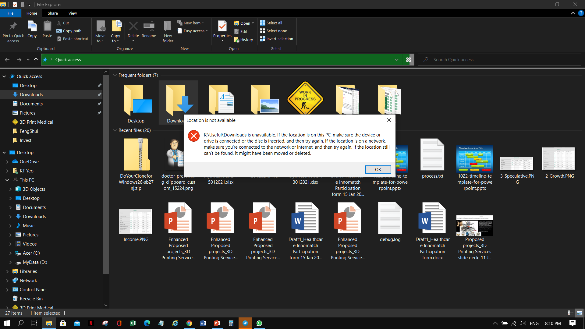Open Google Chrome from the taskbar
Viewport: 585px width, 329px height.
point(189,323)
